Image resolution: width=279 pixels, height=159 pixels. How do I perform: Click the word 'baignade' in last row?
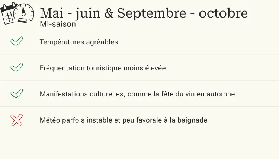point(192,120)
